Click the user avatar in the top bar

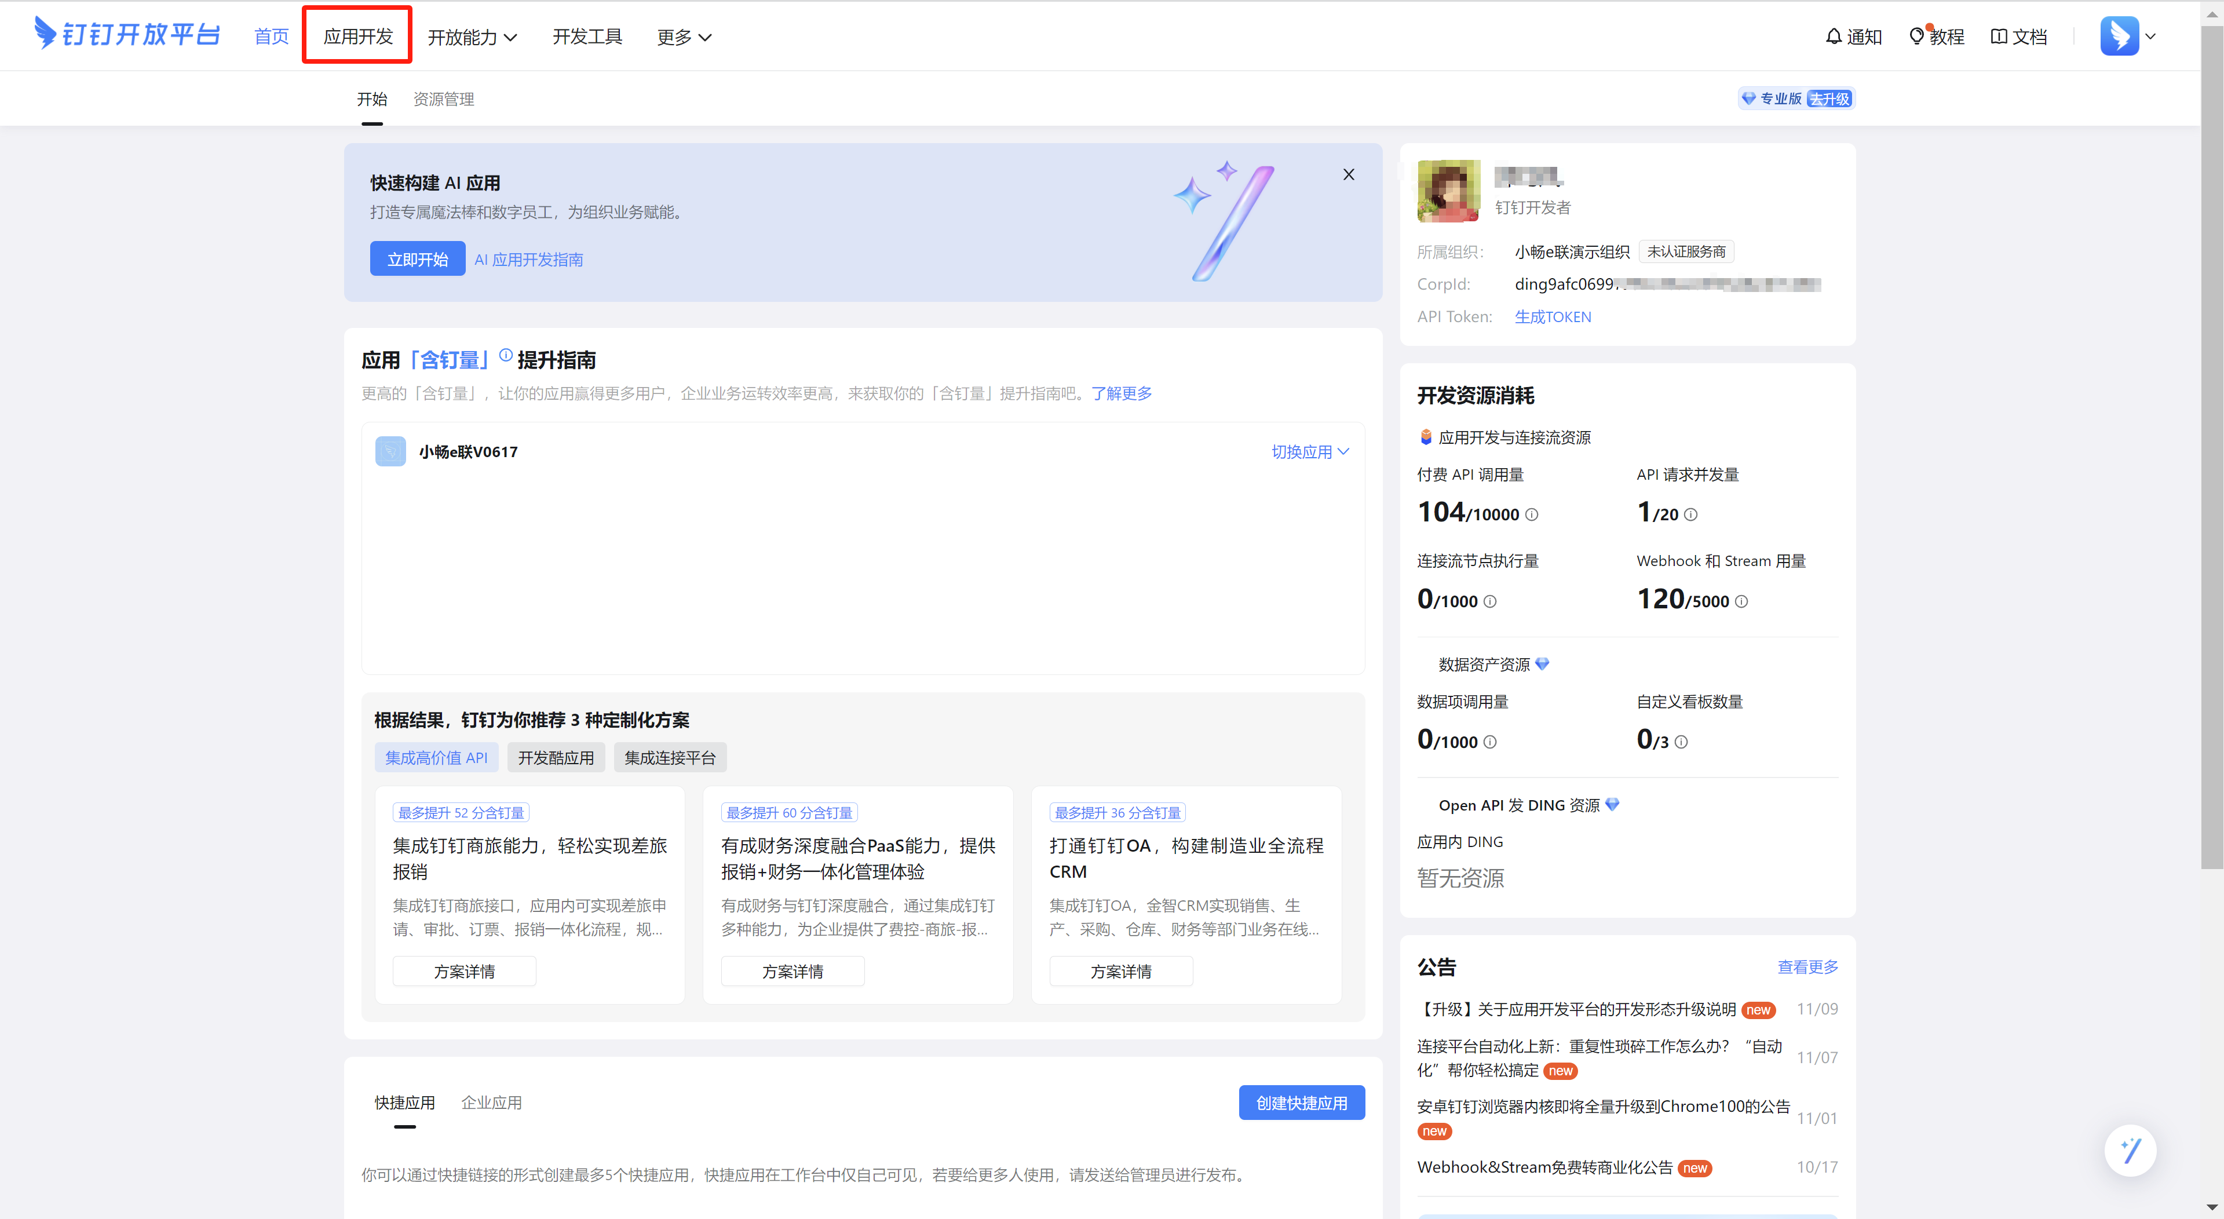[x=2120, y=37]
